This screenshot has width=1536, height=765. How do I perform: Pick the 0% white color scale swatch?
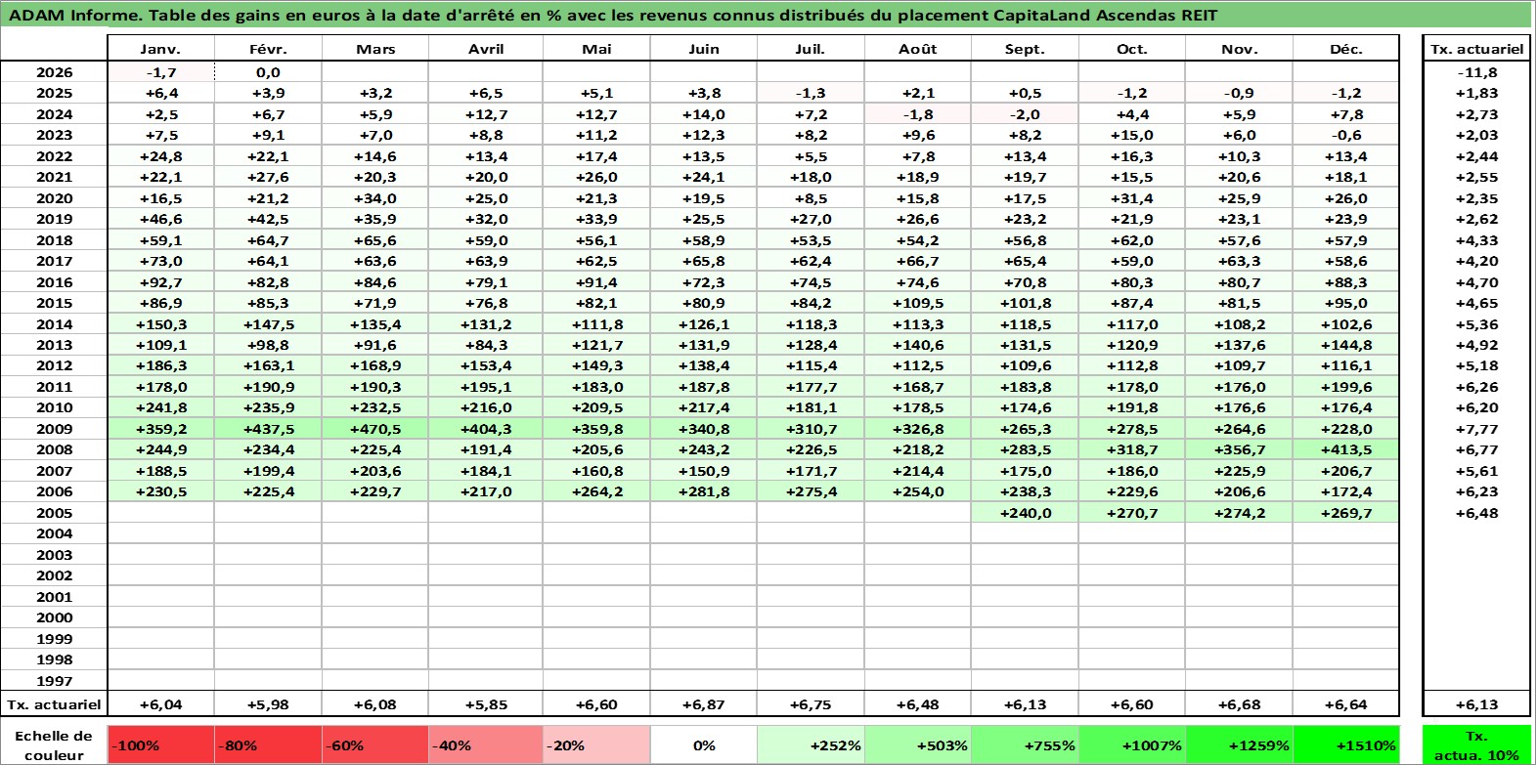click(703, 745)
